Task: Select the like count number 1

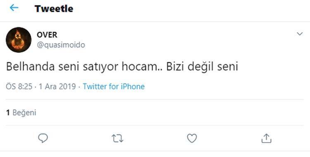Action: coord(8,112)
